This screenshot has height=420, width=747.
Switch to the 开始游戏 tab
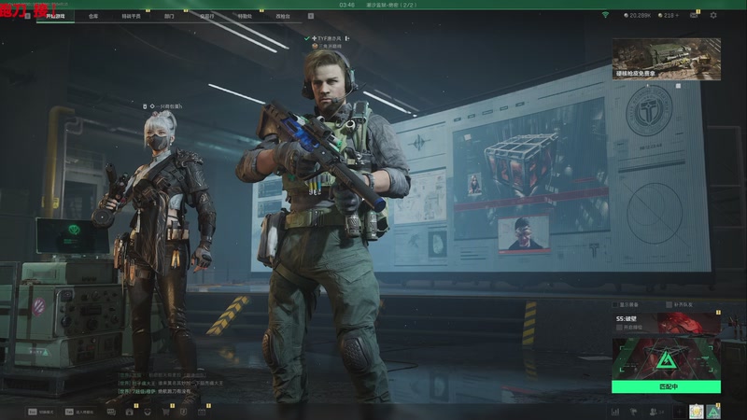coord(55,16)
